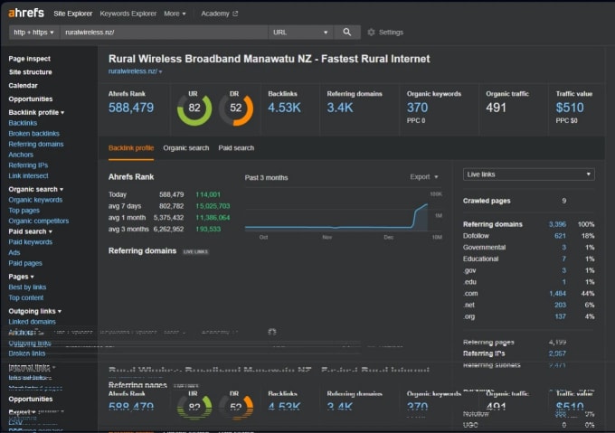
Task: Collapse the Pages sidebar section
Action: (x=21, y=277)
